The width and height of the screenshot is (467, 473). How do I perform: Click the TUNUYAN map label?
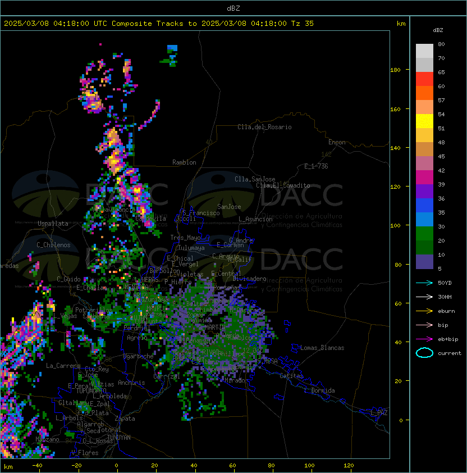click(119, 438)
